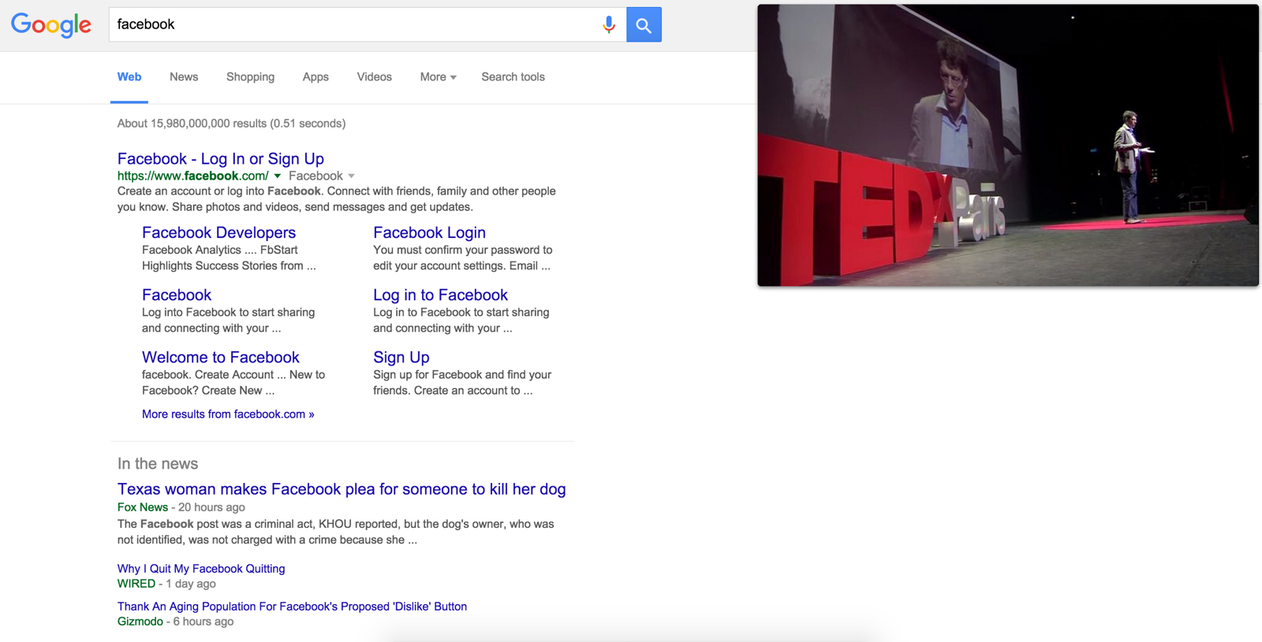Open the 'Welcome to Facebook' sitelink
This screenshot has width=1262, height=642.
[x=221, y=357]
